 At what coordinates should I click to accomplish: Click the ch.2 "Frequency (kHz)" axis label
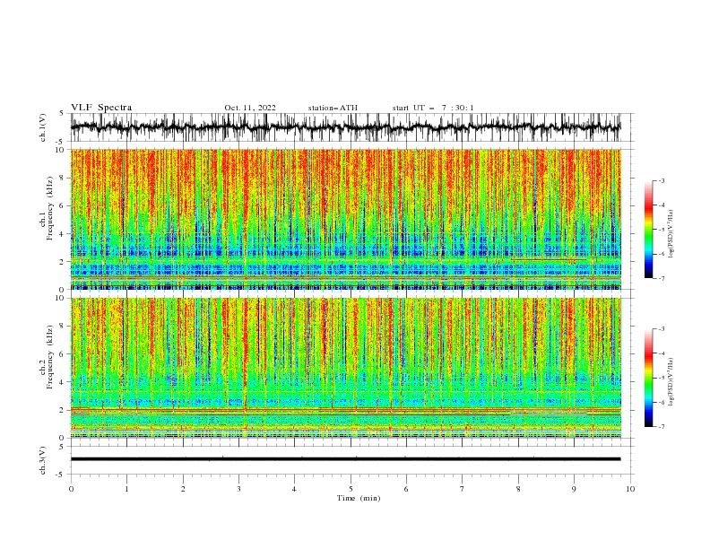(50, 357)
